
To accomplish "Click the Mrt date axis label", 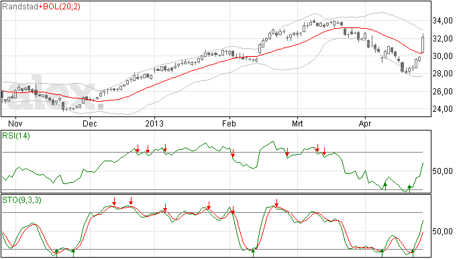I will [297, 123].
